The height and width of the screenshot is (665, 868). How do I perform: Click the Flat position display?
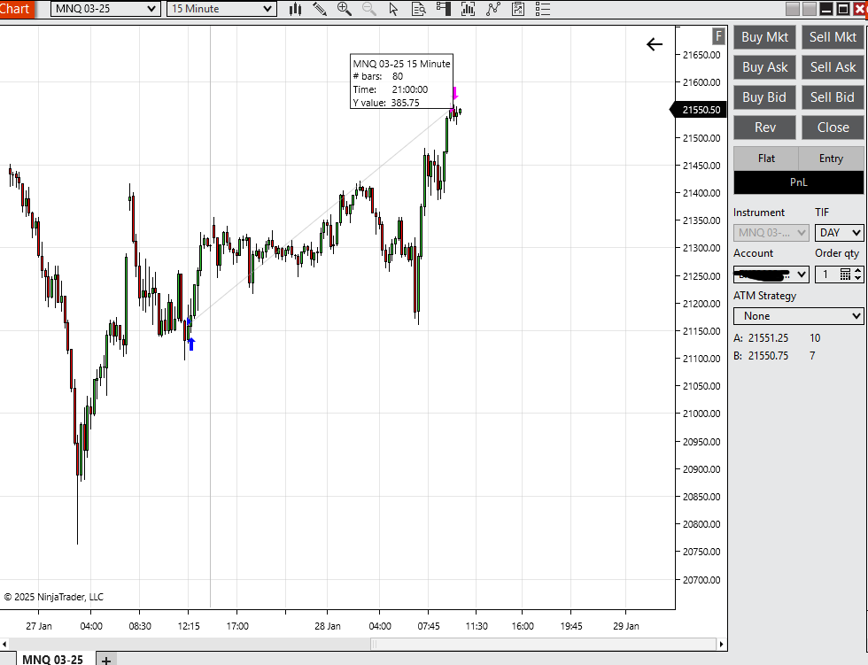[766, 159]
